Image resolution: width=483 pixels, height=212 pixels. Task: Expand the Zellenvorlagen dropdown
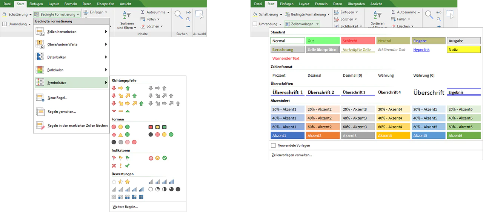[301, 24]
